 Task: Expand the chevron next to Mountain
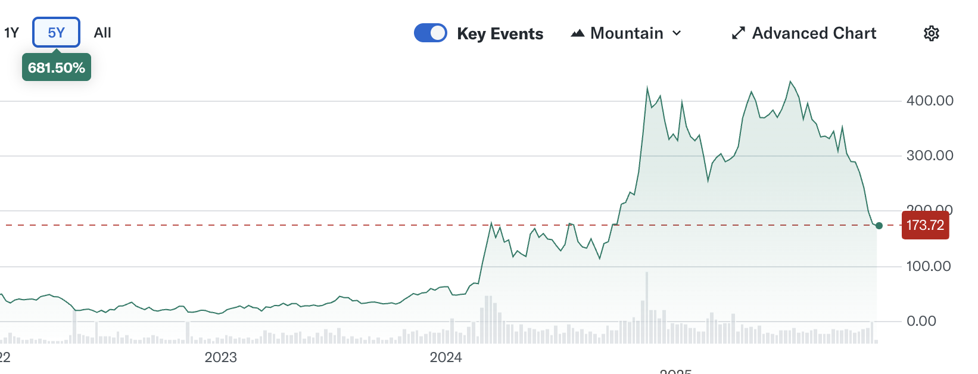677,33
